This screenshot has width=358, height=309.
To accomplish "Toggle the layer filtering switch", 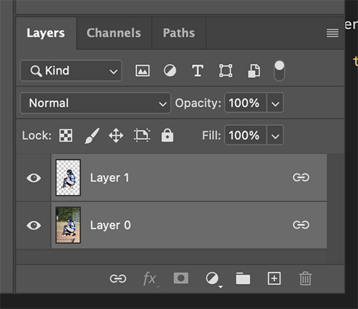I will (x=279, y=71).
